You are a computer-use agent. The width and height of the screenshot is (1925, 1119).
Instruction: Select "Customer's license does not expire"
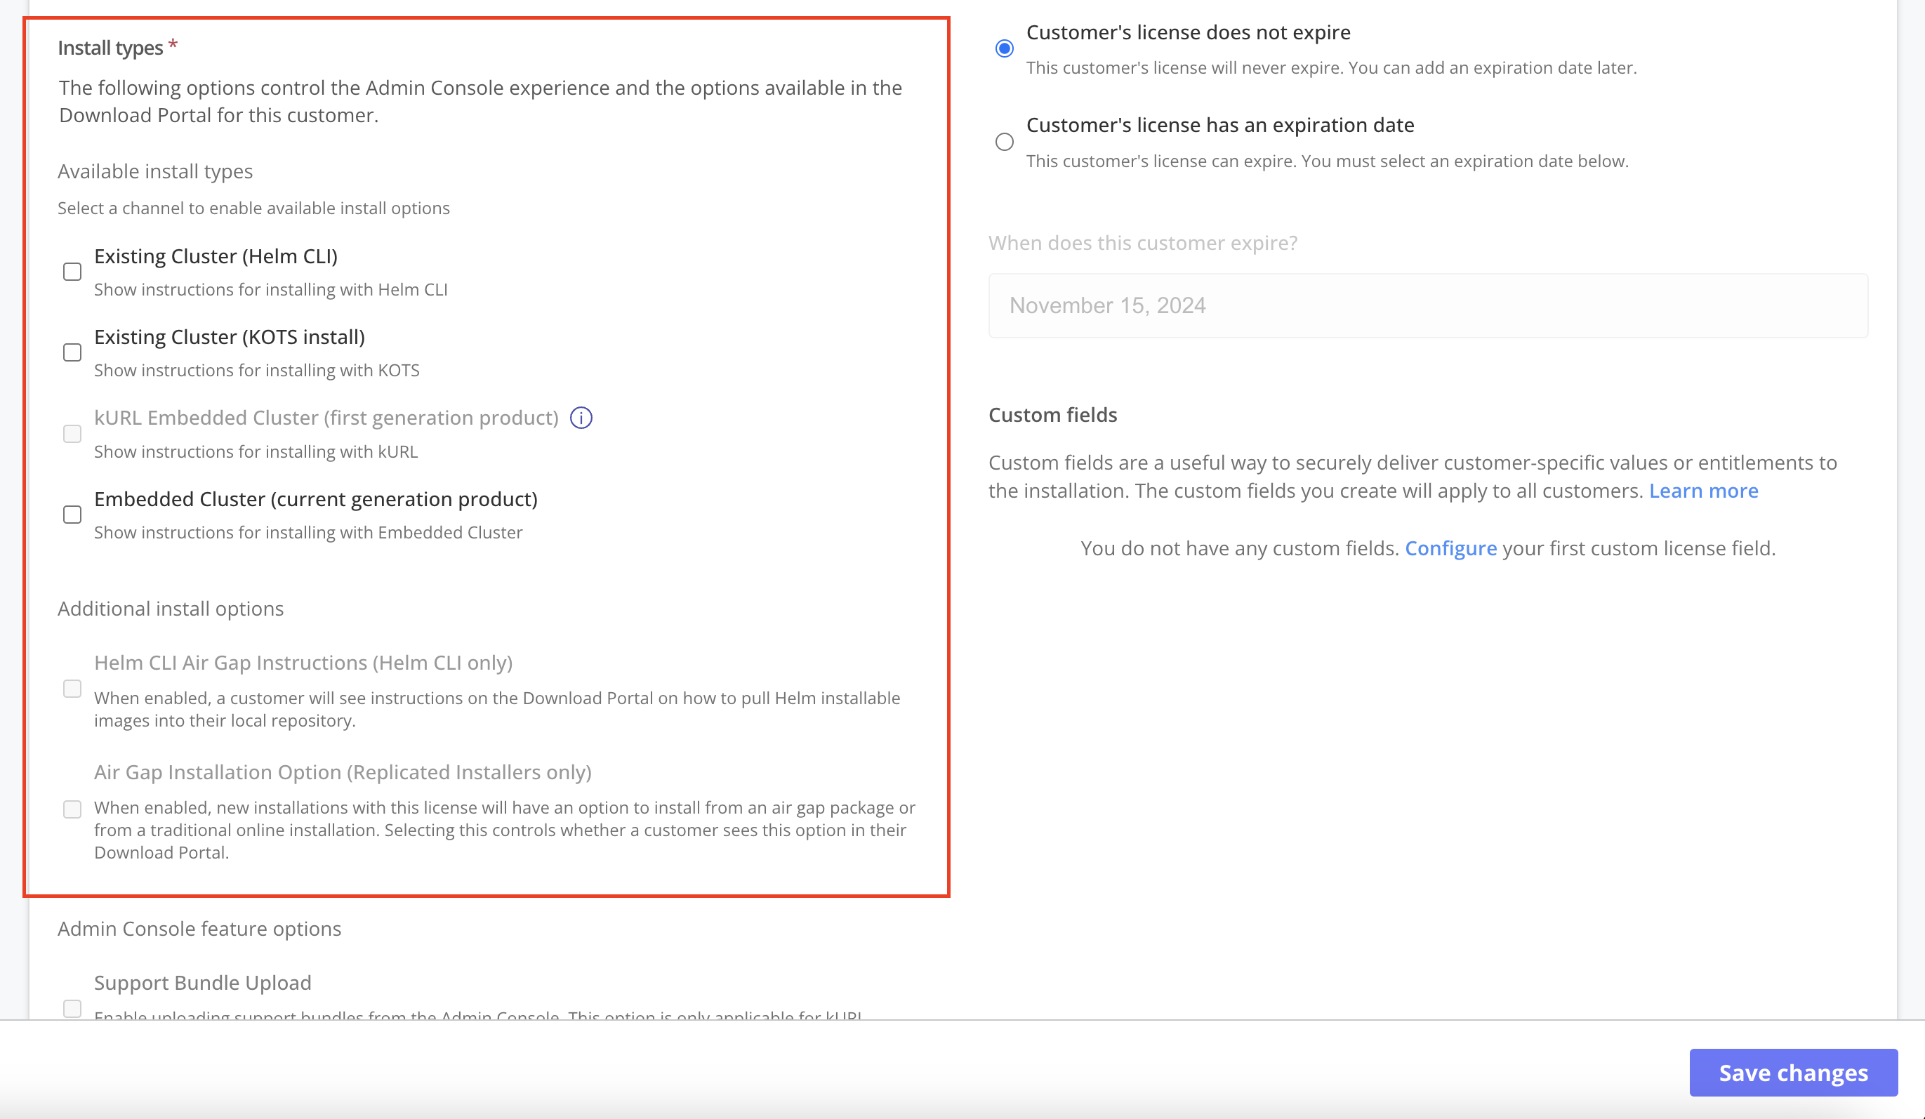(1005, 47)
